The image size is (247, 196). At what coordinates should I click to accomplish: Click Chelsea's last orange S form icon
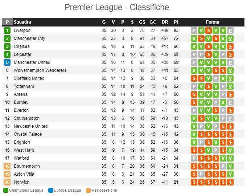(230, 46)
